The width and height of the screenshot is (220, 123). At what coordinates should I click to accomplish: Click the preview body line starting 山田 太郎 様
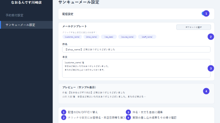[104, 96]
